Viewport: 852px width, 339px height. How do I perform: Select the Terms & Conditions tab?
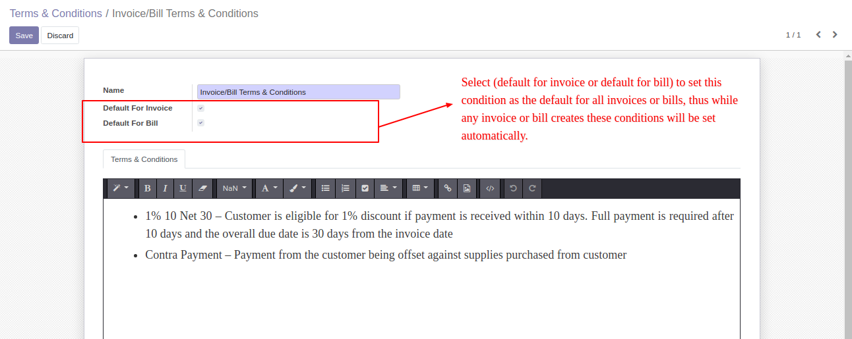144,159
